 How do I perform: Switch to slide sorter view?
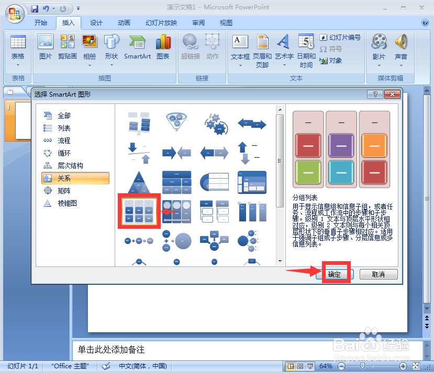coord(301,366)
